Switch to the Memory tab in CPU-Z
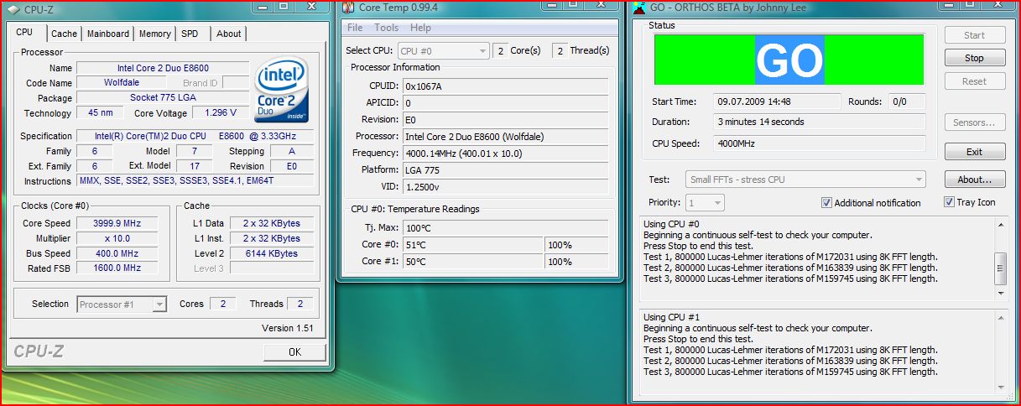 155,34
